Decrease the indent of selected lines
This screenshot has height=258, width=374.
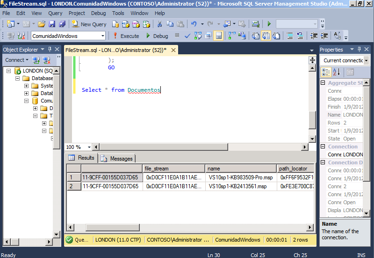point(314,36)
